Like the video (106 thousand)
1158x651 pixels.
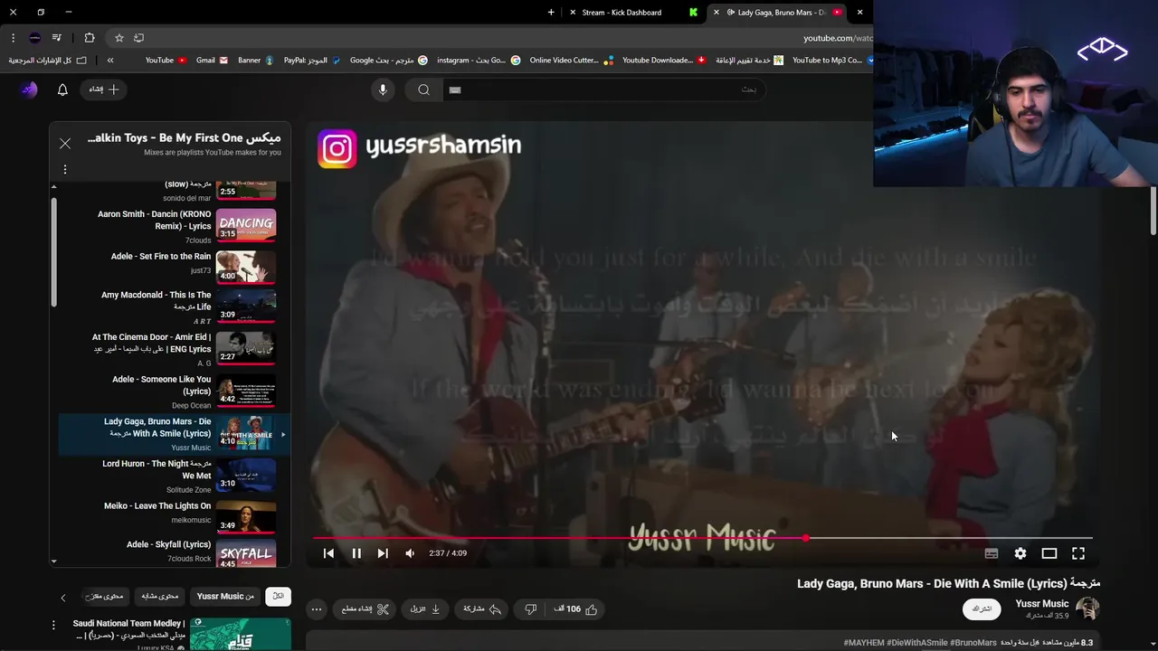click(x=575, y=609)
